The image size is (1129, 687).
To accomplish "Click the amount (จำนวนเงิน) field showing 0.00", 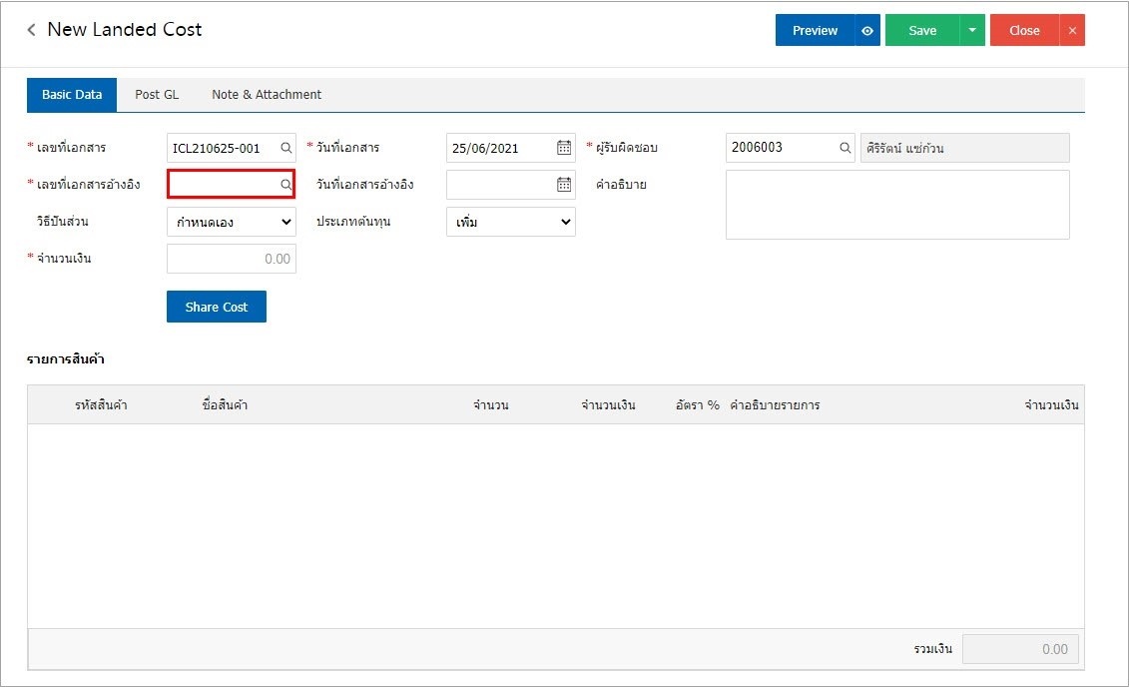I will coord(232,259).
